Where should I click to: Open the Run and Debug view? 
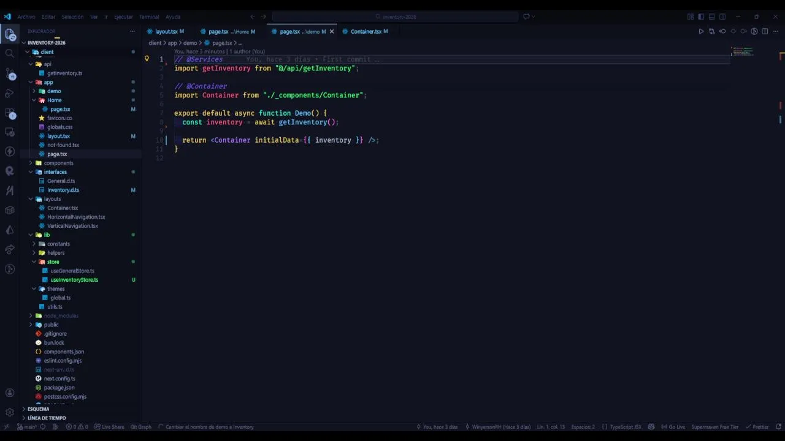[x=10, y=93]
